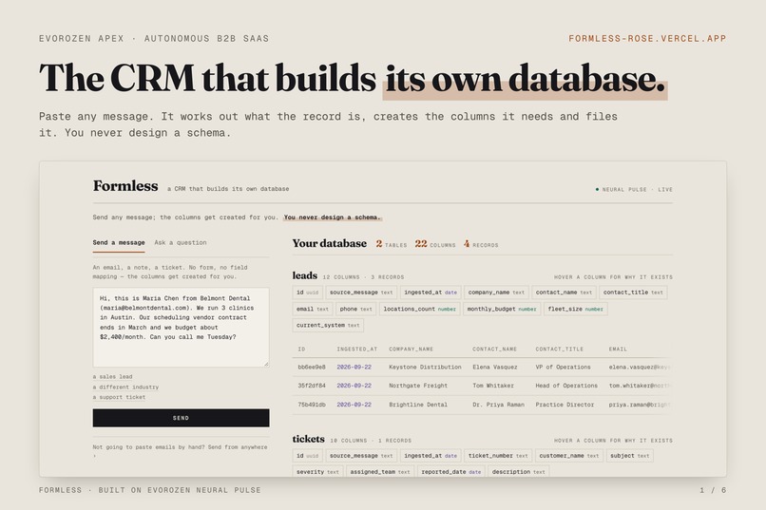Screen dimensions: 766x510
Task: Click the Northgate Freight cell
Action: (418, 386)
